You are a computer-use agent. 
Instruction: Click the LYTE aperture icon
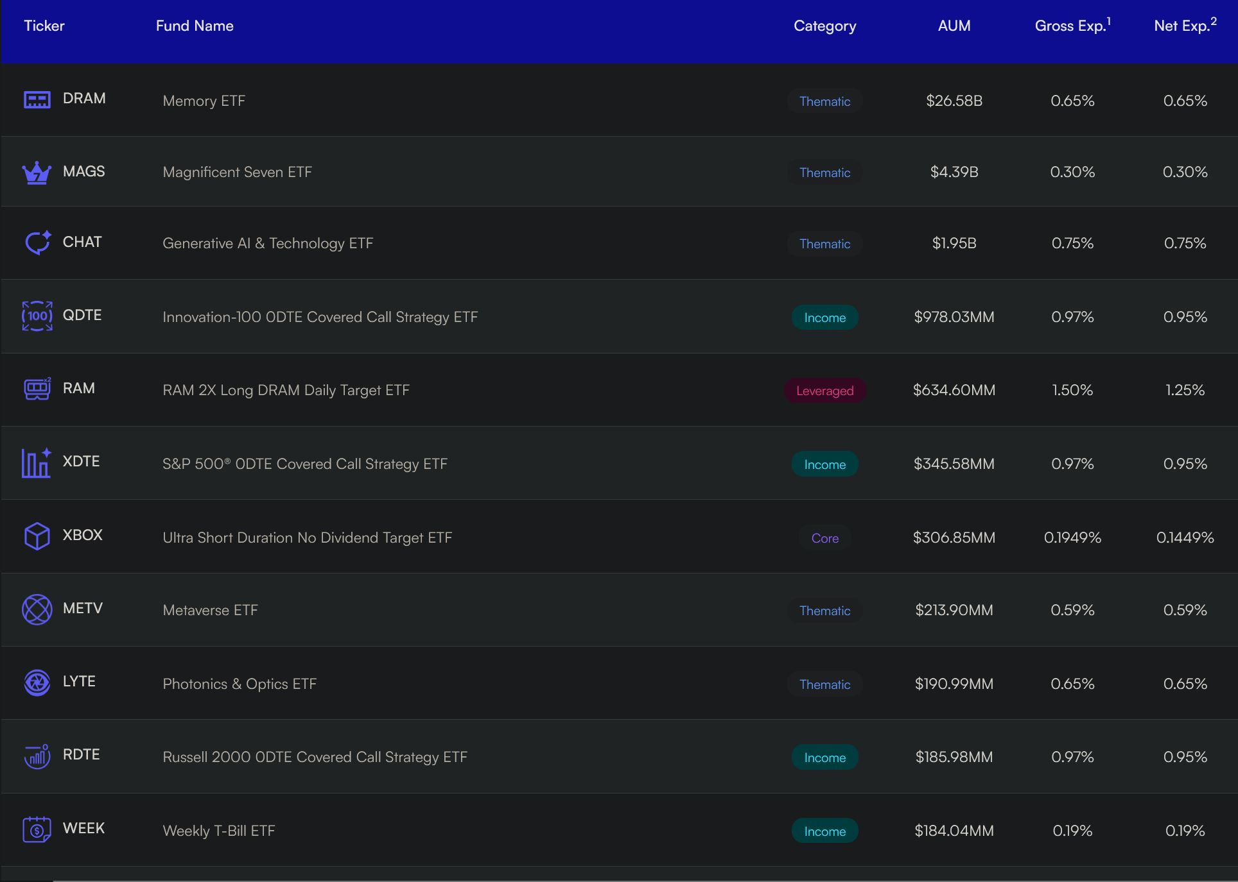coord(37,683)
